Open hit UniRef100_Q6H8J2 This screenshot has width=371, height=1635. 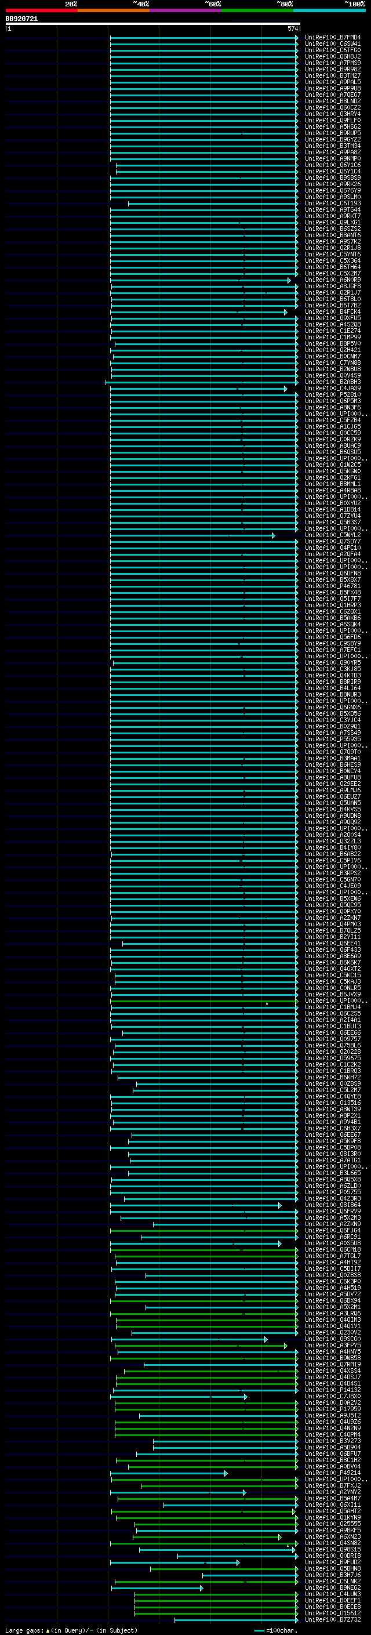332,56
